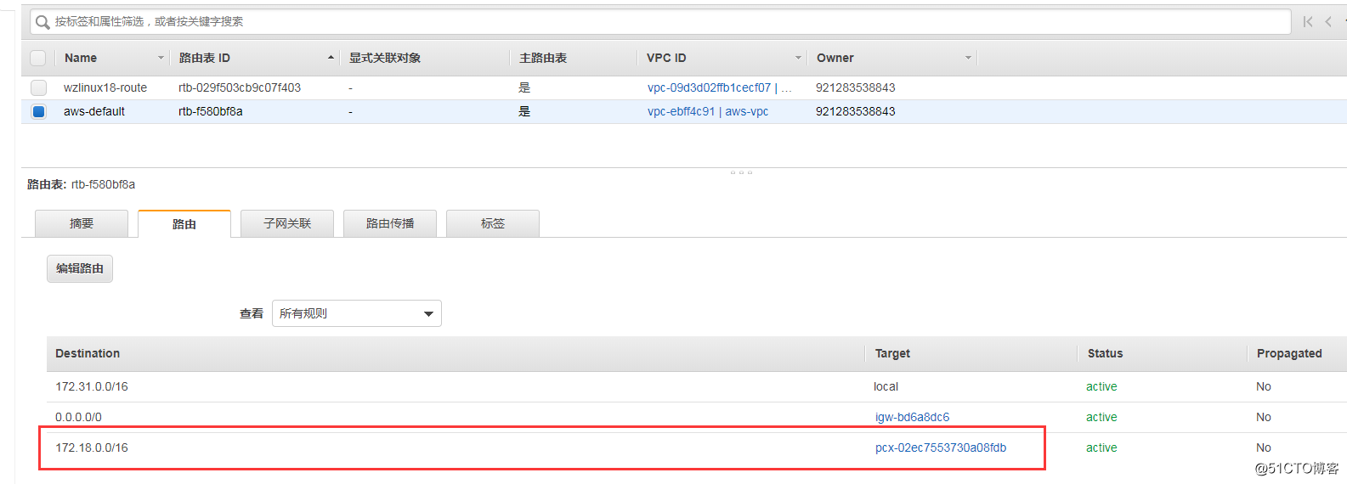Click the Propagated column header

tap(1289, 353)
